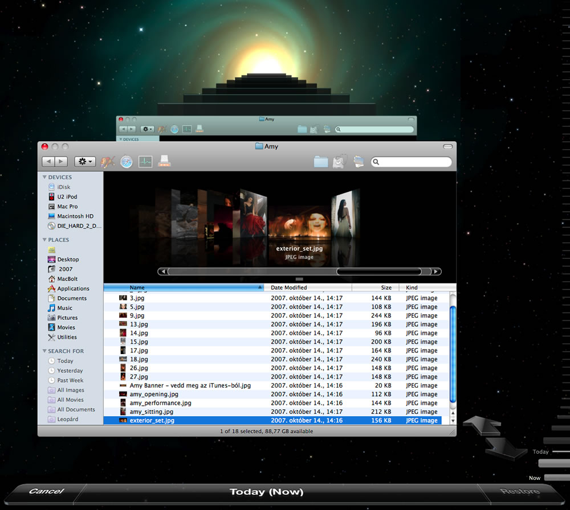Open Applications in the sidebar

point(73,289)
